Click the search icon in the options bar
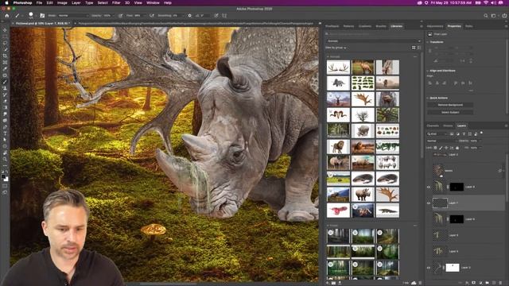Image resolution: width=509 pixels, height=286 pixels. (x=486, y=16)
